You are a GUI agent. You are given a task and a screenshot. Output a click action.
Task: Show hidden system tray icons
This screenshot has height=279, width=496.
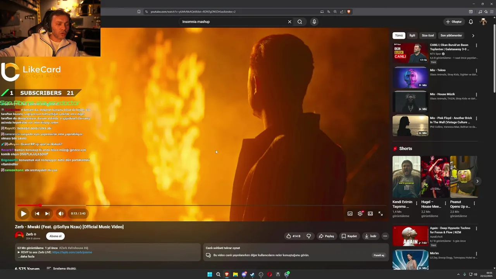[x=458, y=274]
